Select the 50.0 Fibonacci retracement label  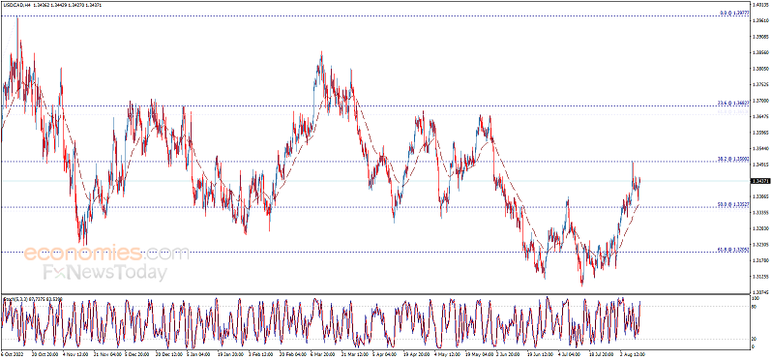[x=732, y=204]
